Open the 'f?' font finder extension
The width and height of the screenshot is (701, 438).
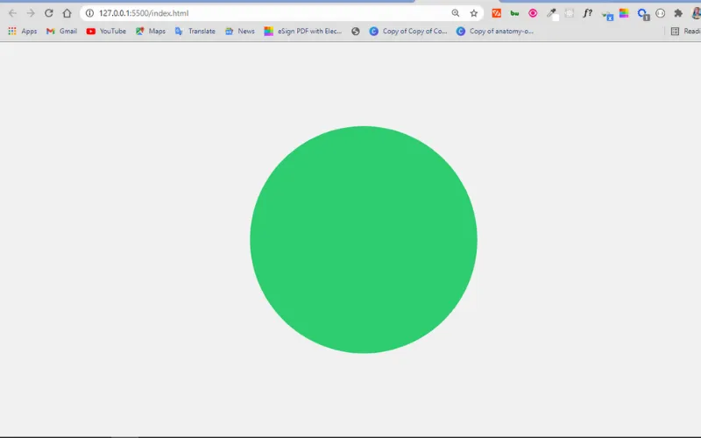587,13
